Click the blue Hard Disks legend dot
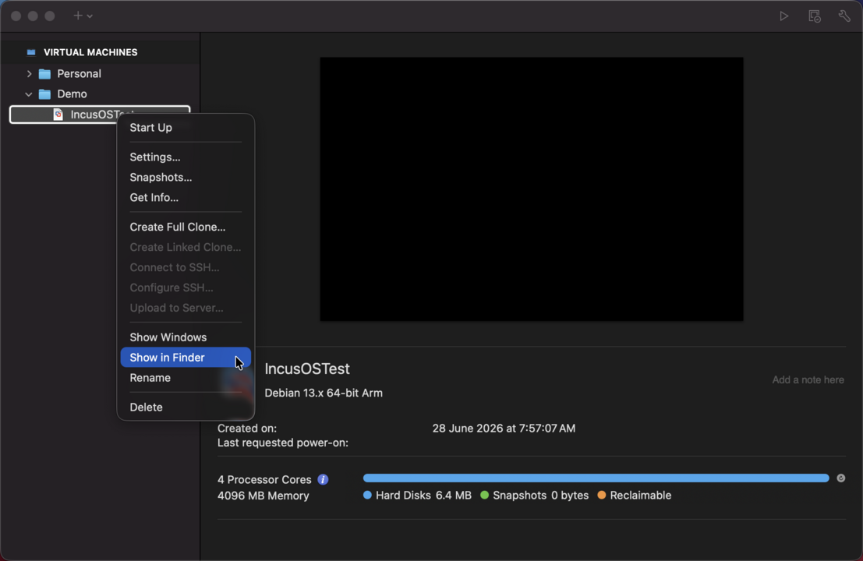 tap(367, 495)
